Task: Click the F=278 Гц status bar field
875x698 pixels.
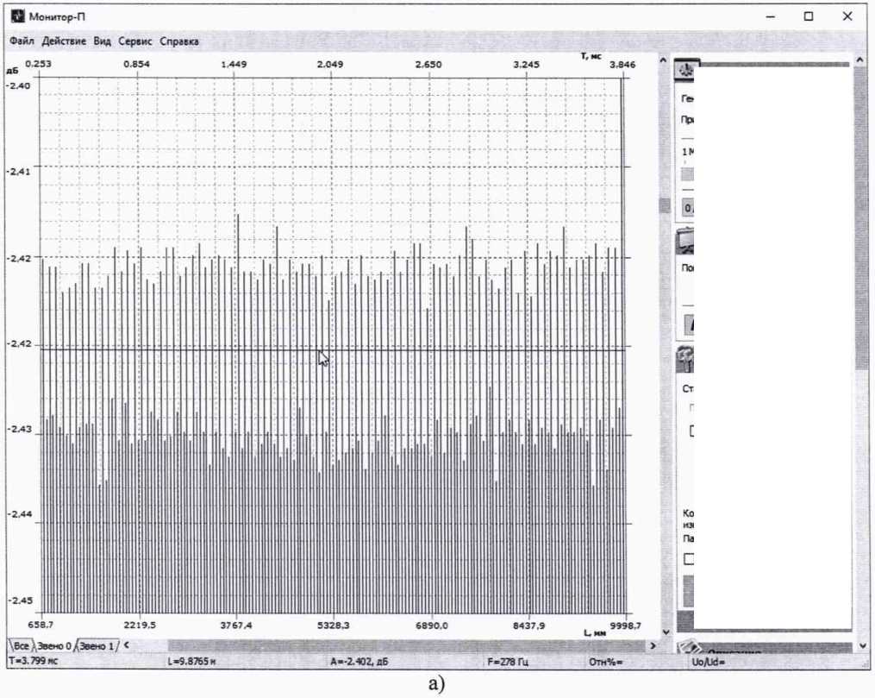Action: (x=536, y=662)
